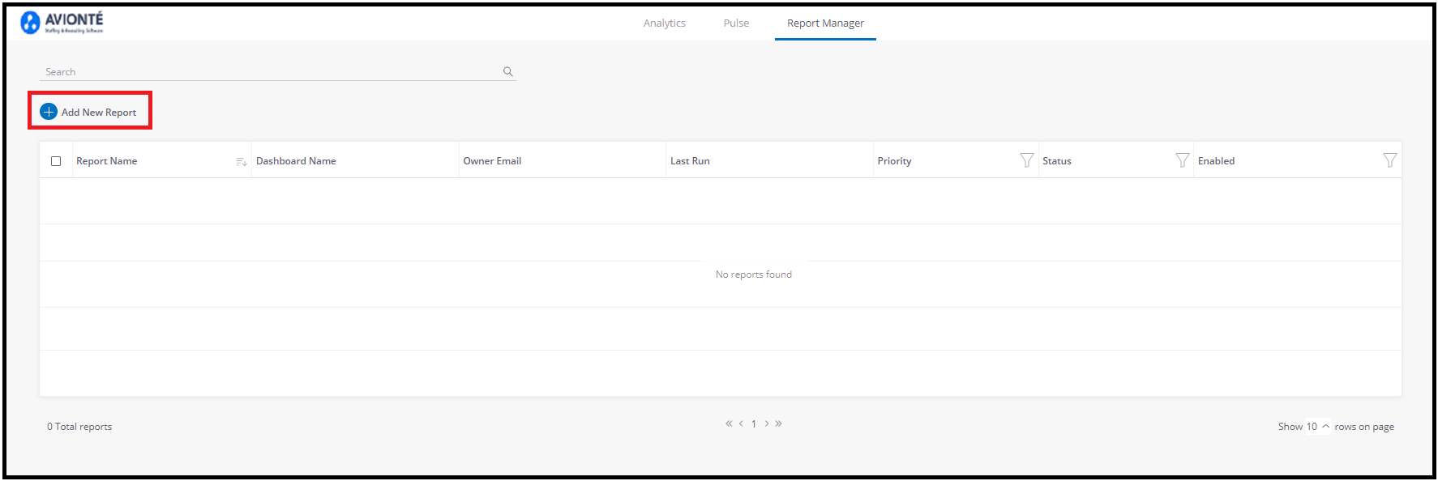This screenshot has height=481, width=1438.
Task: Switch to the Analytics tab
Action: point(665,23)
